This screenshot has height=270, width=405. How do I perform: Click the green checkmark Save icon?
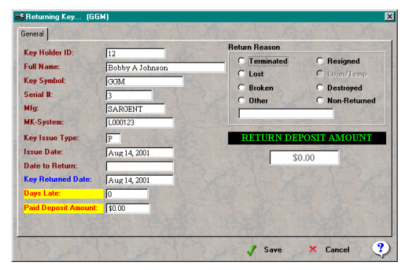(x=251, y=250)
